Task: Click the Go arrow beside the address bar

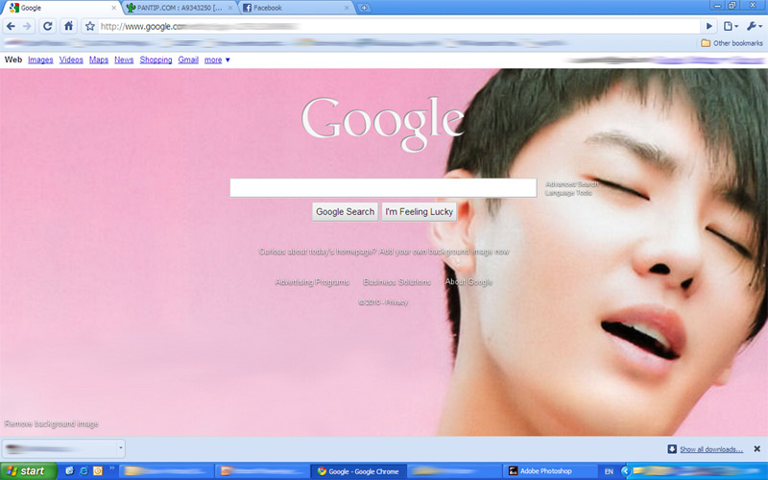Action: tap(708, 26)
